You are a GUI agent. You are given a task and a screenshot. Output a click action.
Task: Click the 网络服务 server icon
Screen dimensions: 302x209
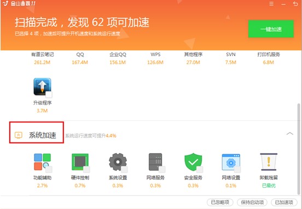coord(155,162)
